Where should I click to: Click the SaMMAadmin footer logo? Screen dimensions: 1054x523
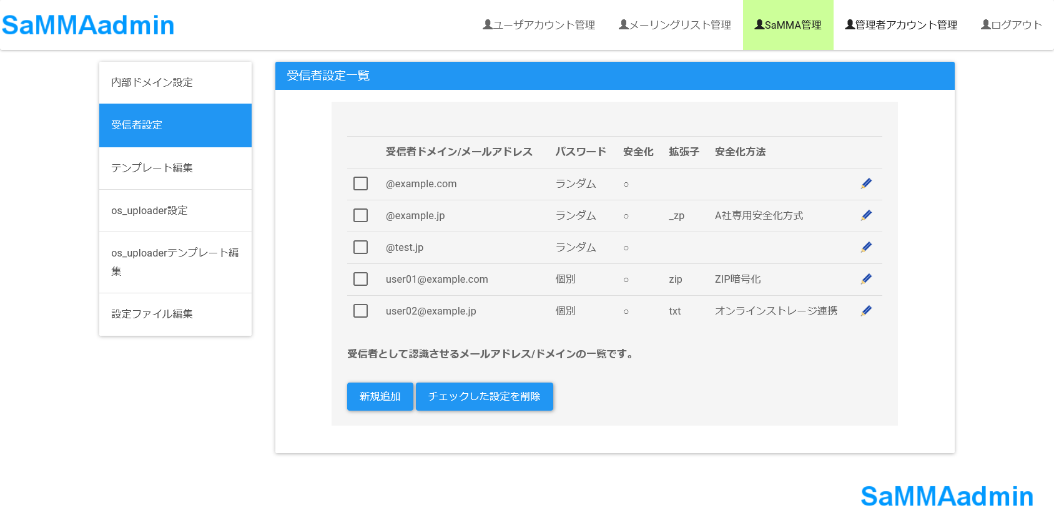pyautogui.click(x=947, y=496)
